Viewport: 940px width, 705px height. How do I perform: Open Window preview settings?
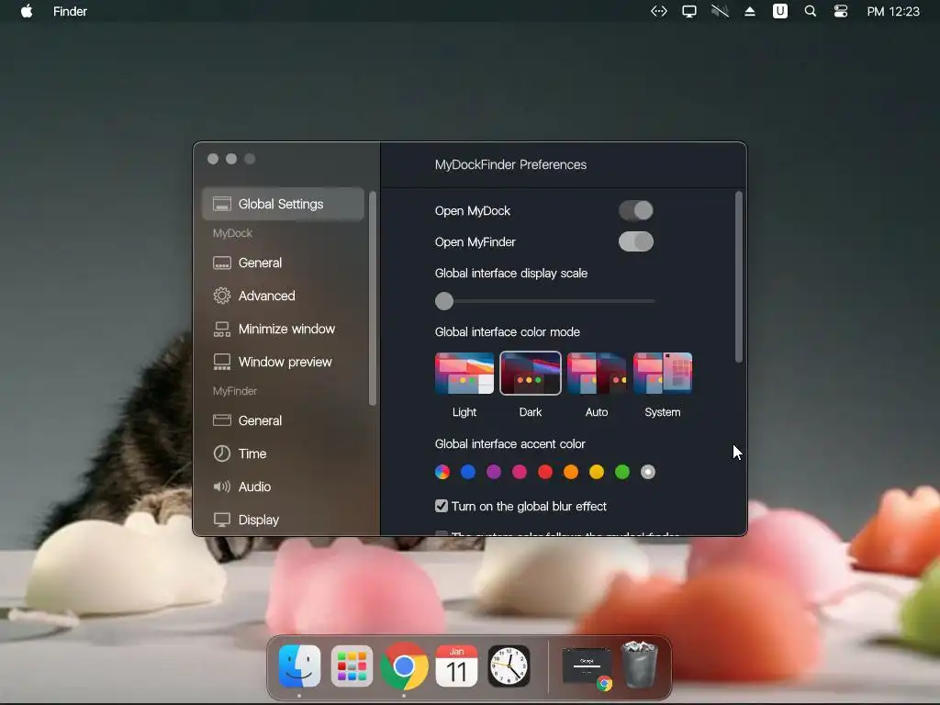pos(283,362)
